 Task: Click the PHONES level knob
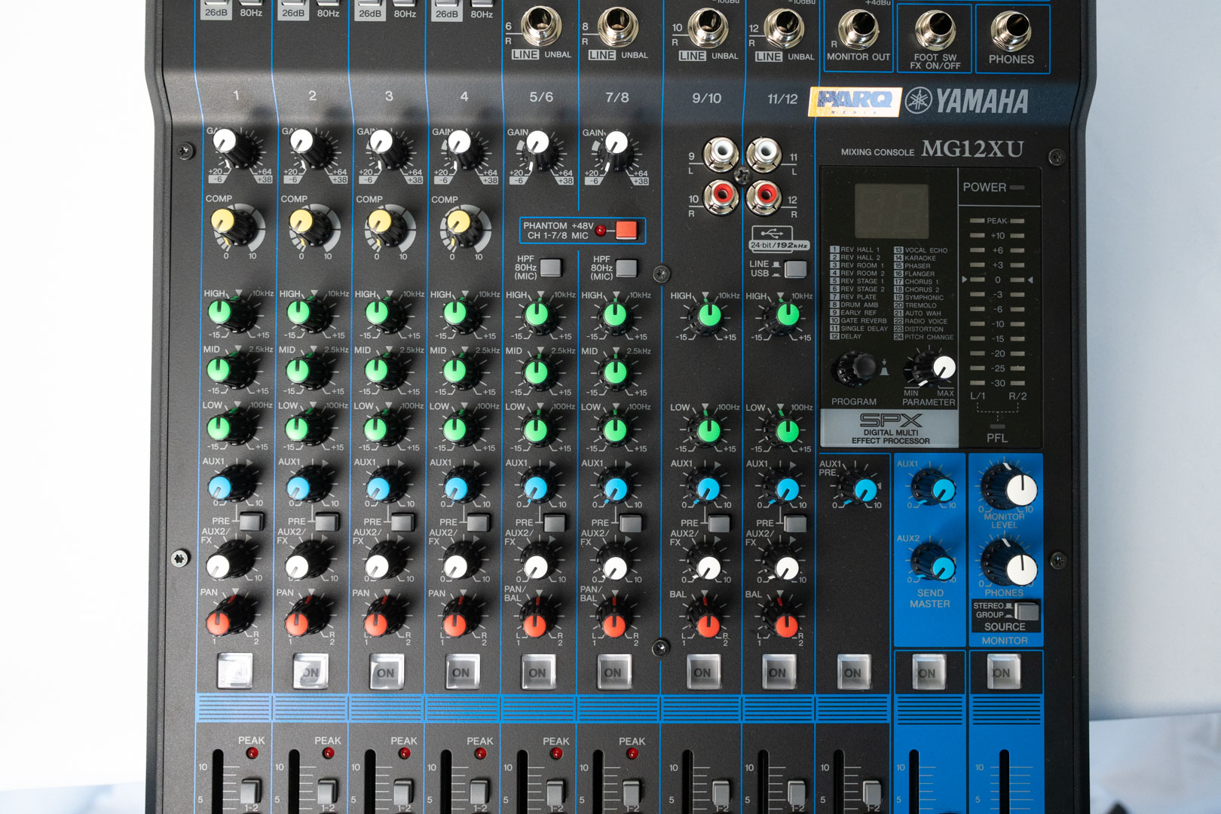[1009, 564]
